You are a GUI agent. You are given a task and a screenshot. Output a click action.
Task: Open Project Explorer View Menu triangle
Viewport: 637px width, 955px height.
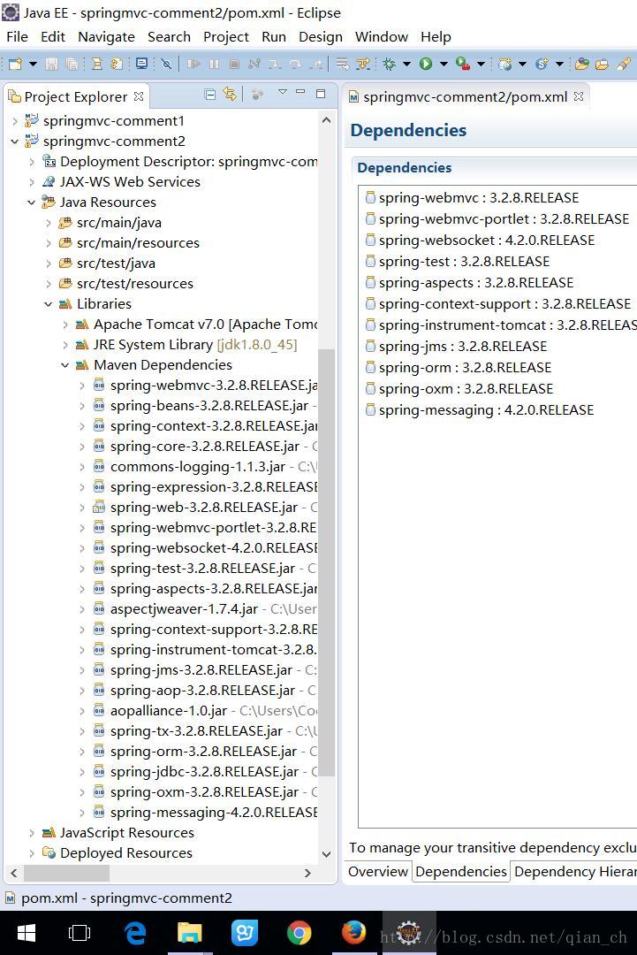click(283, 93)
